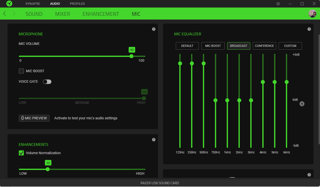The width and height of the screenshot is (320, 187).
Task: Select the Default equalizer preset
Action: pyautogui.click(x=187, y=46)
